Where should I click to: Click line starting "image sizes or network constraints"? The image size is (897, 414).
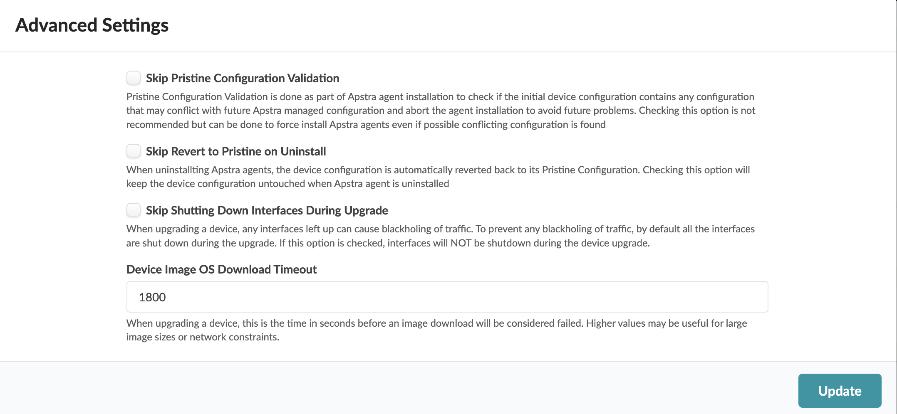point(203,337)
